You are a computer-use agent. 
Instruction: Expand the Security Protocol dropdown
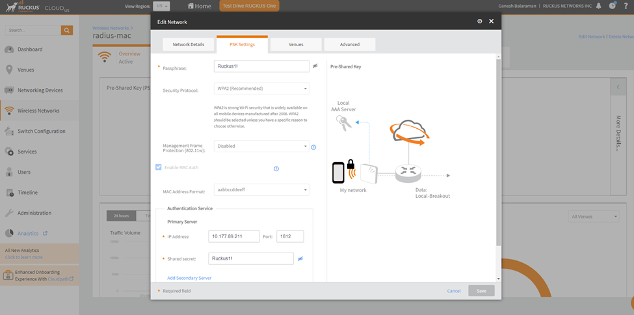[261, 89]
